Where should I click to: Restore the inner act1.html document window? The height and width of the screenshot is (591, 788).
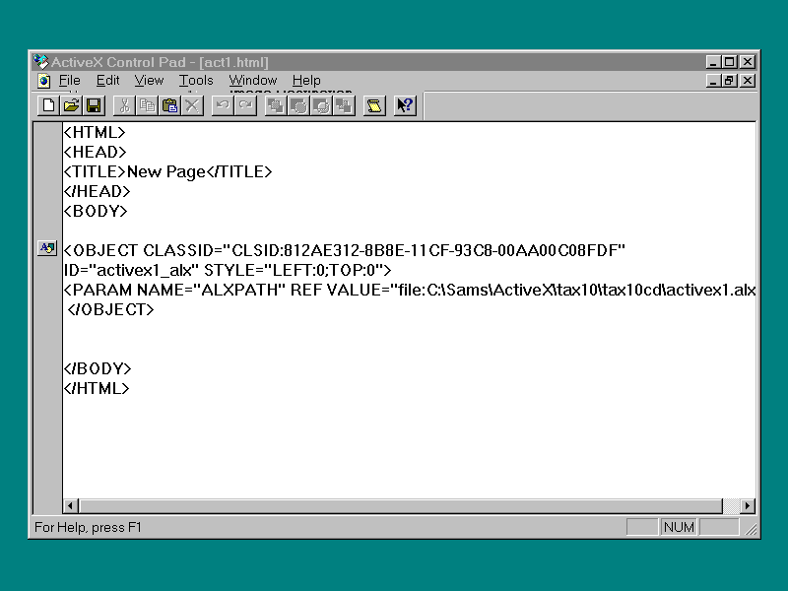[x=730, y=81]
